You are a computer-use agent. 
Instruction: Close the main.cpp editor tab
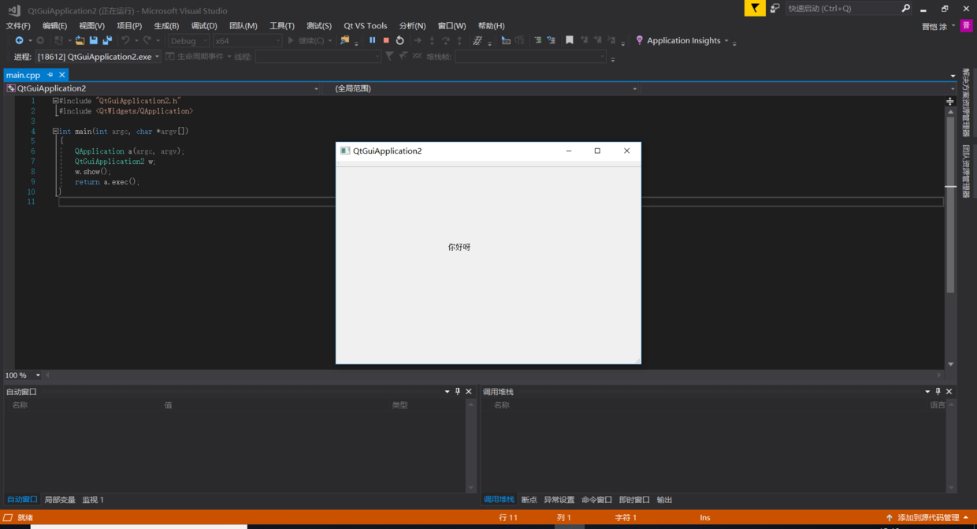click(x=62, y=75)
